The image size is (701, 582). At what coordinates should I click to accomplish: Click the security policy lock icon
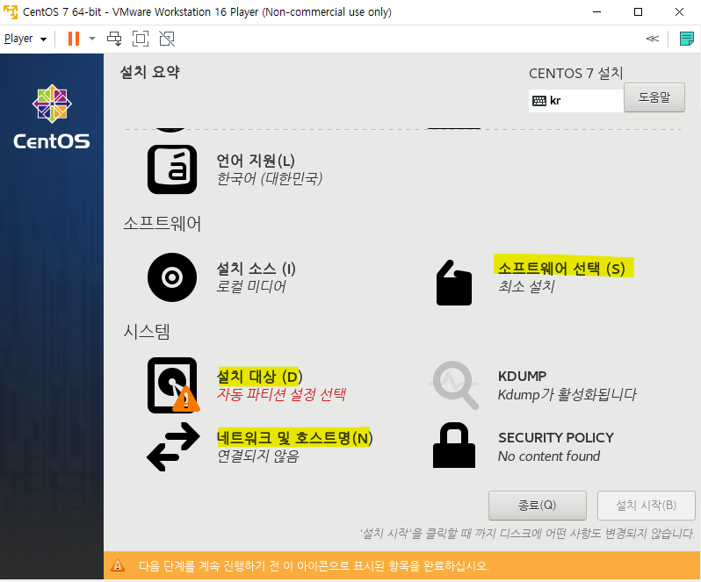click(454, 445)
